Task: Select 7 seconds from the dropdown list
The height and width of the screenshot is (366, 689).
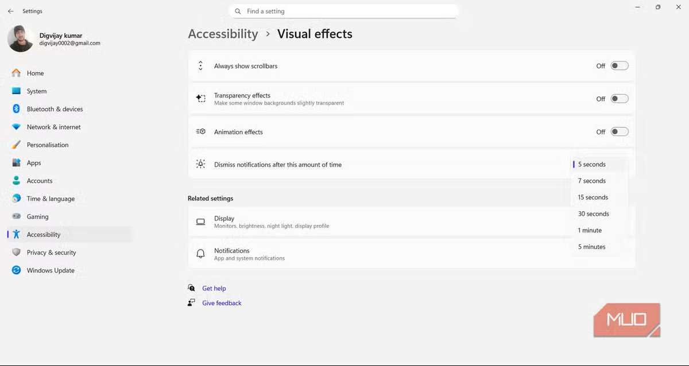Action: (592, 181)
